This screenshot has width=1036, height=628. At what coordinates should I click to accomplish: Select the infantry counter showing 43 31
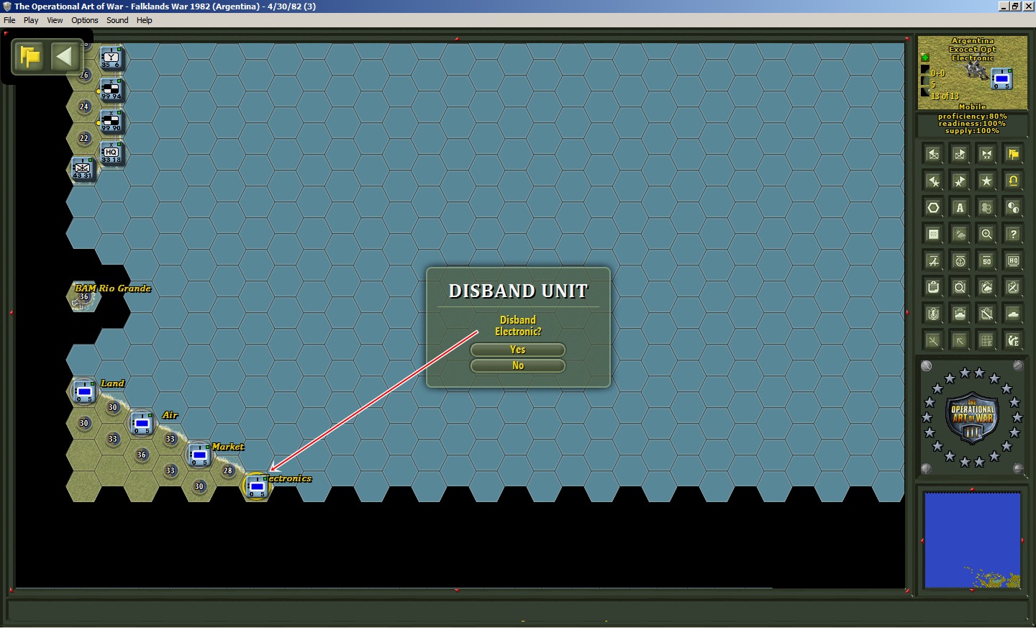83,169
